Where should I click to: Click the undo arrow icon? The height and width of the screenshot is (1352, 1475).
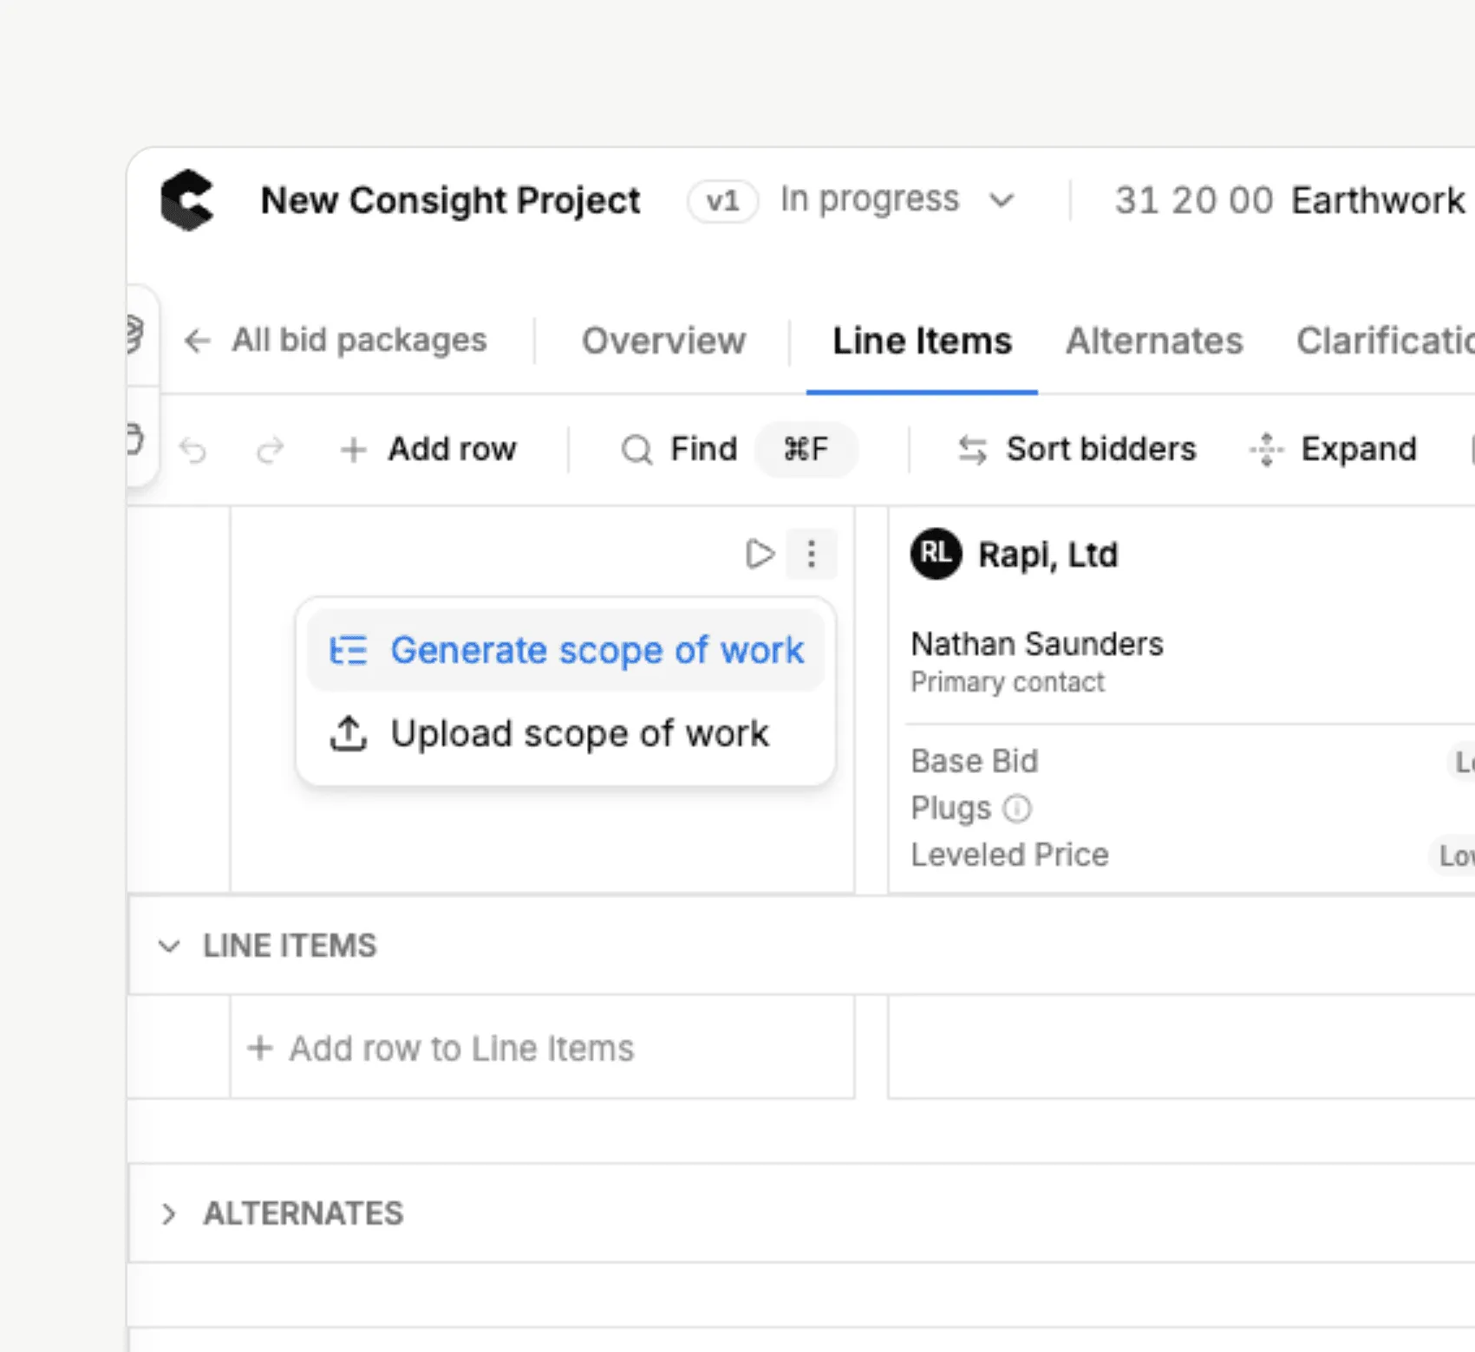click(x=193, y=450)
